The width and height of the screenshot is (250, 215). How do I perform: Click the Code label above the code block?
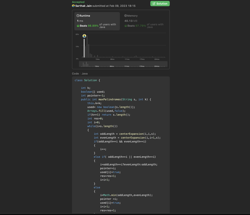pos(75,73)
